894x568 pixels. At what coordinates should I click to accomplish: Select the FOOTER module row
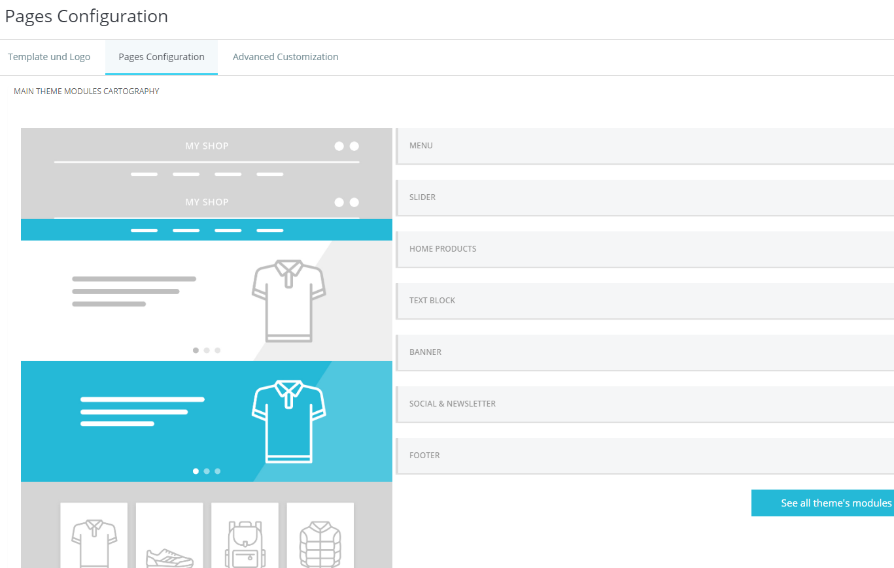(645, 456)
